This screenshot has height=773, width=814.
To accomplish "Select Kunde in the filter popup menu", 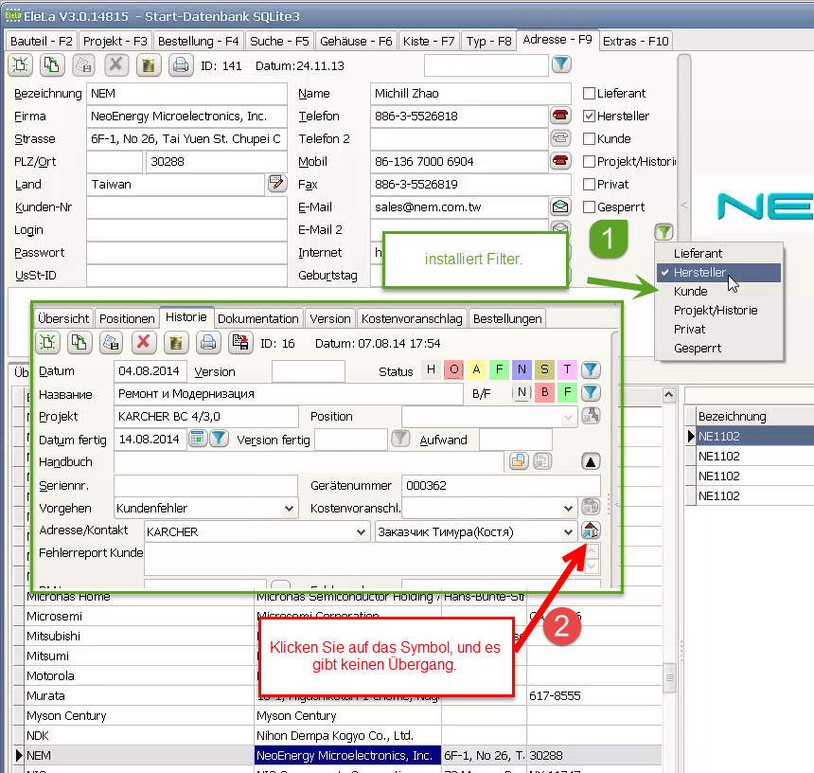I will [718, 292].
